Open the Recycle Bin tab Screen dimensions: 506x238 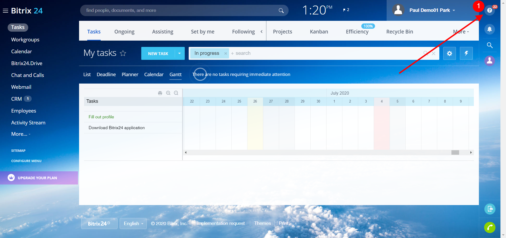click(x=400, y=32)
